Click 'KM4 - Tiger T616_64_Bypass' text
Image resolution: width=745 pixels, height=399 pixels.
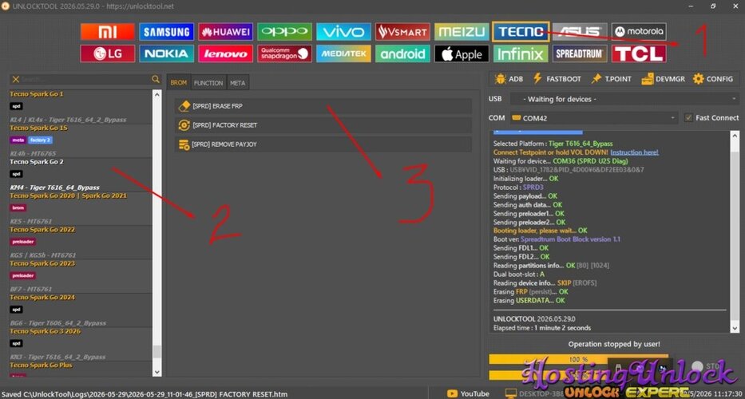pos(54,188)
